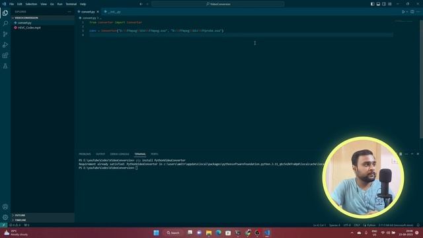This screenshot has height=238, width=423.
Task: Close the terminal panel
Action: coord(418,154)
